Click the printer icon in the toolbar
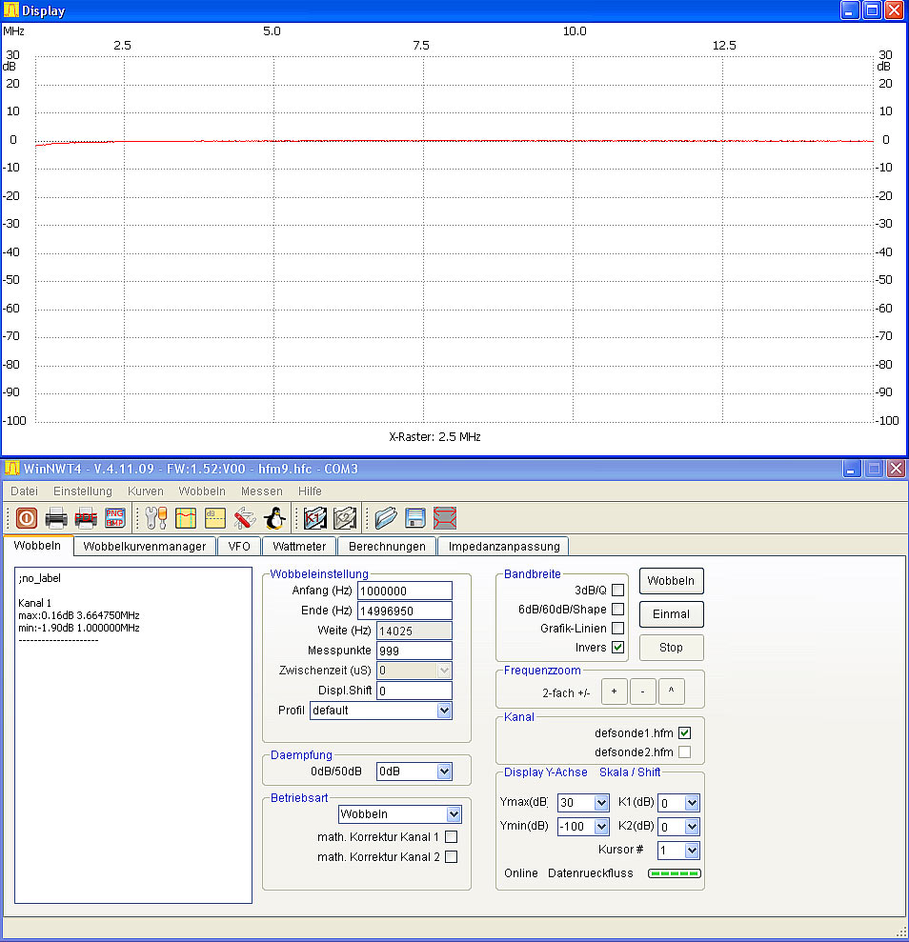The height and width of the screenshot is (942, 909). 56,518
